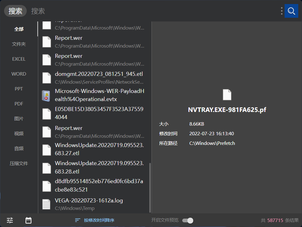The width and height of the screenshot is (302, 227).
Task: Filter results by 压缩文件 category
Action: 19,164
